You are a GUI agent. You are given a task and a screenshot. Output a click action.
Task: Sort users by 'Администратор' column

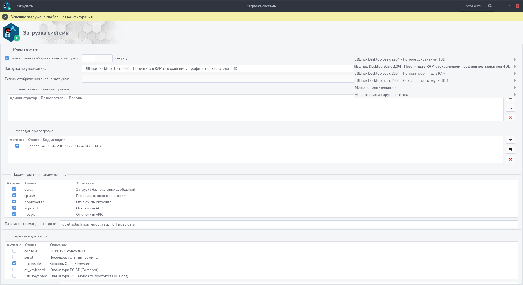tap(23, 98)
